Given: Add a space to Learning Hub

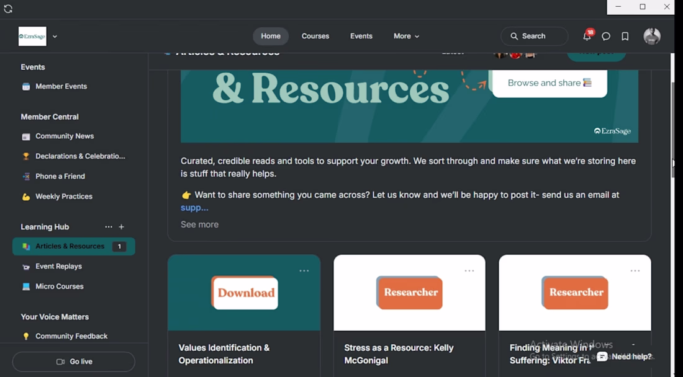Looking at the screenshot, I should (x=122, y=227).
